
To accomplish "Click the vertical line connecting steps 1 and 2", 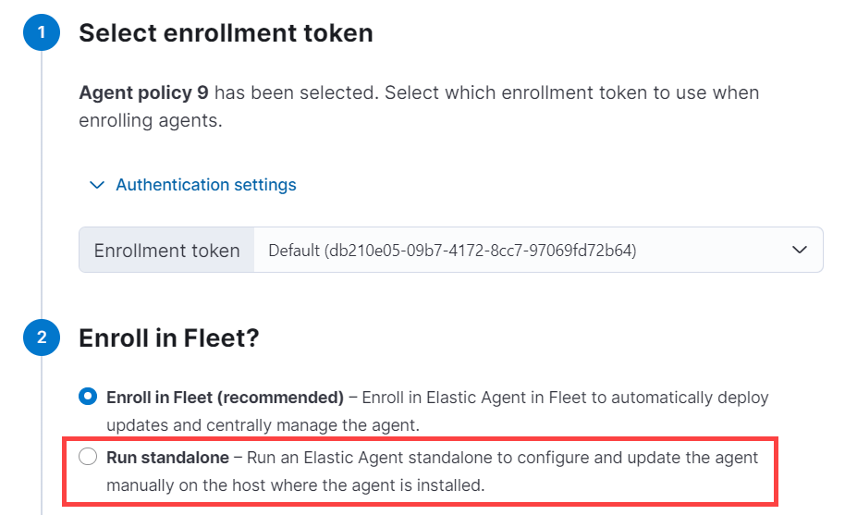I will [42, 185].
